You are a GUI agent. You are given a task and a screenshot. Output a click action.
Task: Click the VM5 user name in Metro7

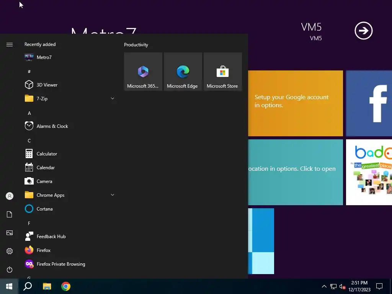311,27
